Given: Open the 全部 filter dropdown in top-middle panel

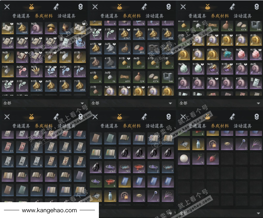Looking at the screenshot, I should [x=132, y=103].
